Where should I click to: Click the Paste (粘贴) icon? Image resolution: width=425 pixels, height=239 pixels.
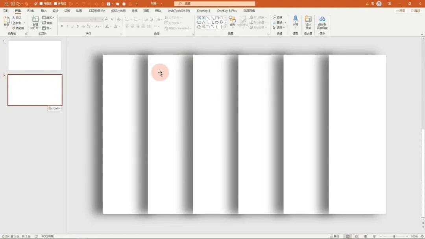pos(7,20)
